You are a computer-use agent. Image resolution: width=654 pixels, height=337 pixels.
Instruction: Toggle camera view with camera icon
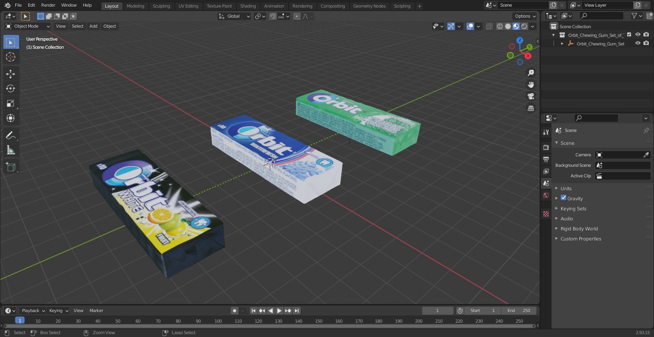(x=531, y=97)
